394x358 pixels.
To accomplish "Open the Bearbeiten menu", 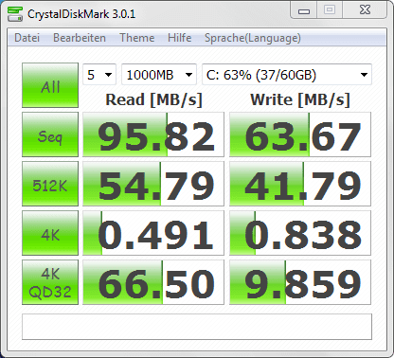I will pos(80,38).
